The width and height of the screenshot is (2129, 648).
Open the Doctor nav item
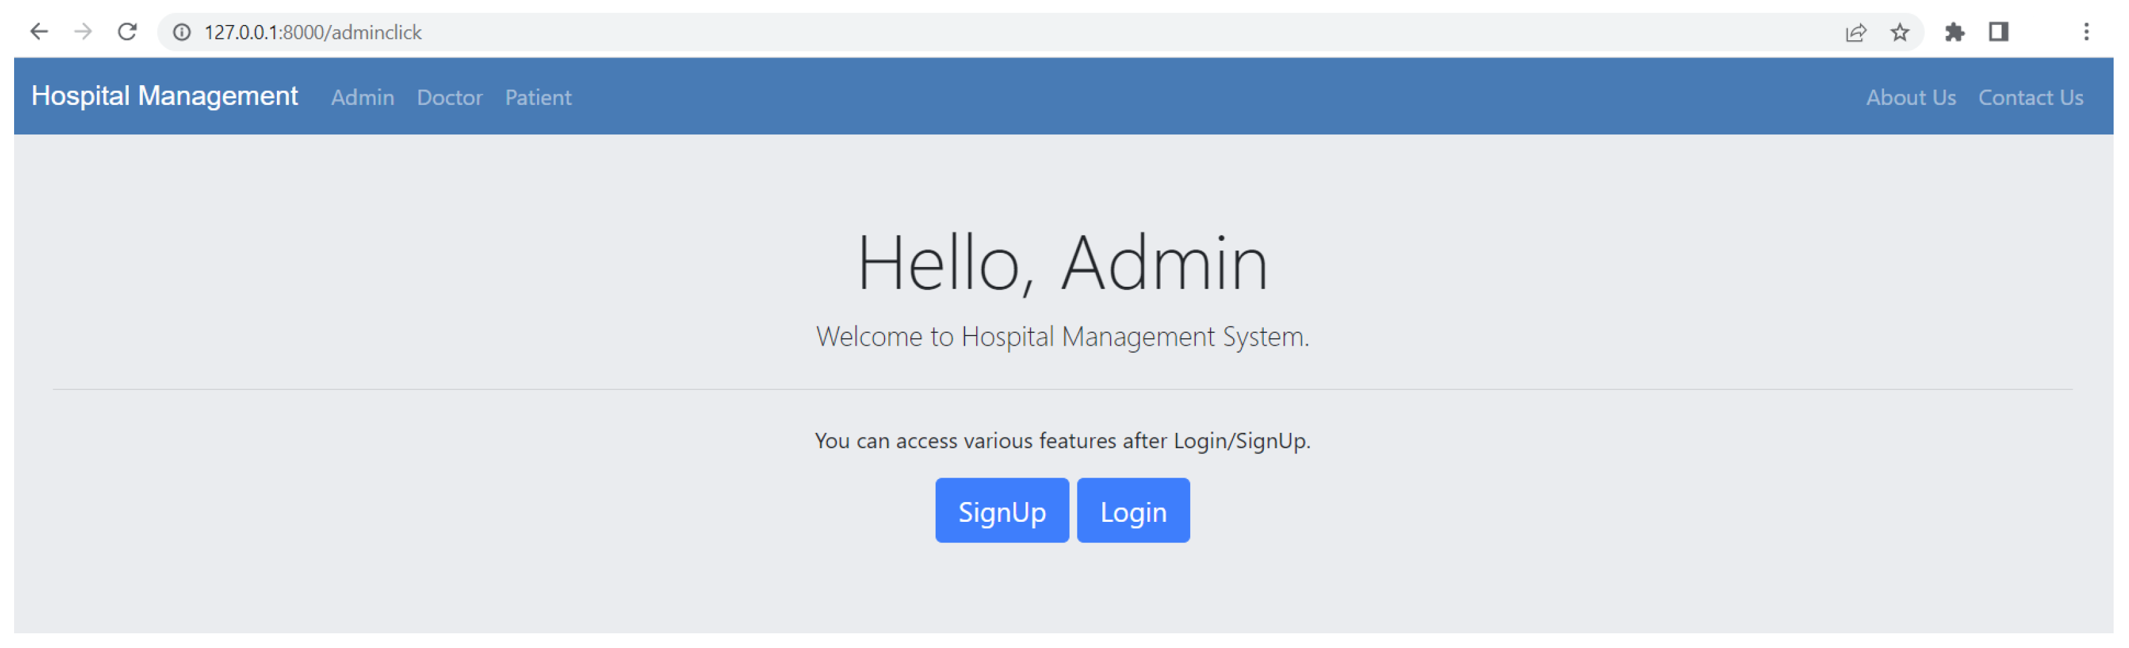tap(450, 97)
